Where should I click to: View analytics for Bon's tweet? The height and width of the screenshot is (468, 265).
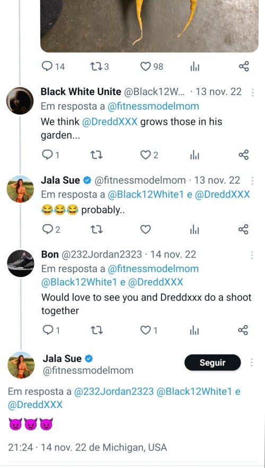(x=195, y=330)
